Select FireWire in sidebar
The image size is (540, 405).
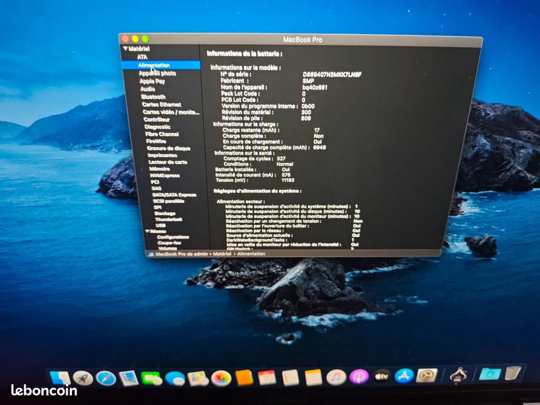[156, 141]
